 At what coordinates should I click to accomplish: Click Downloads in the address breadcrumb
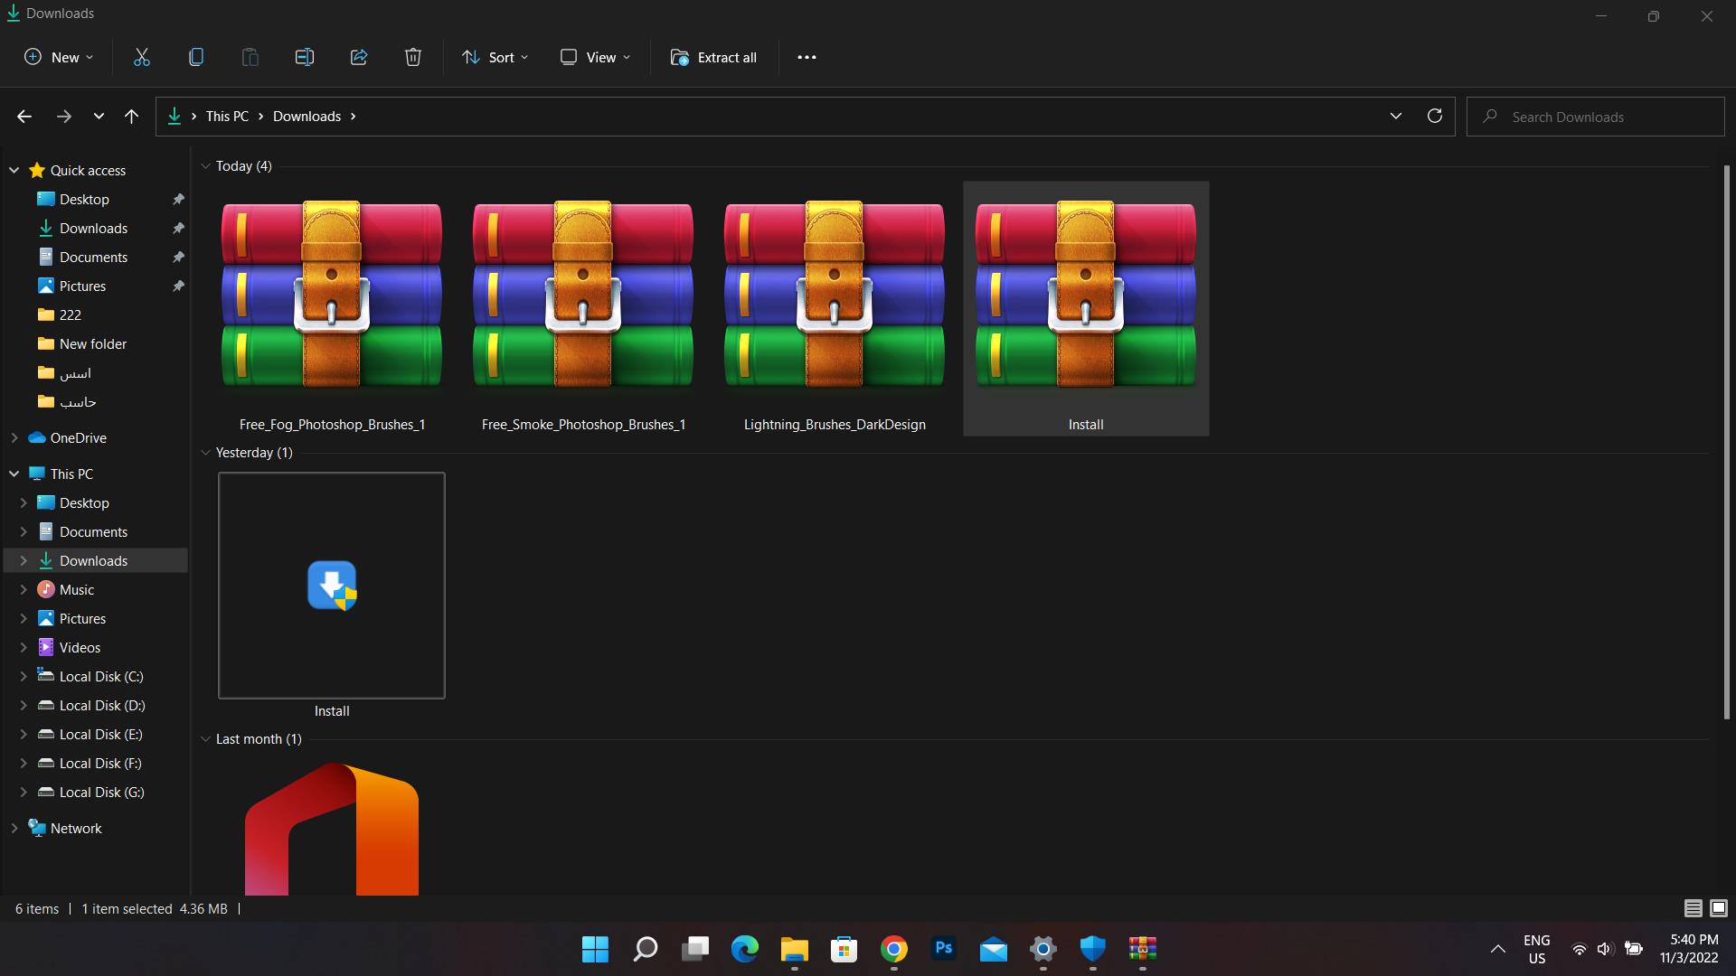coord(307,117)
